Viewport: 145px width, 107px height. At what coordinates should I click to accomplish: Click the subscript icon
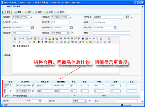[90, 38]
